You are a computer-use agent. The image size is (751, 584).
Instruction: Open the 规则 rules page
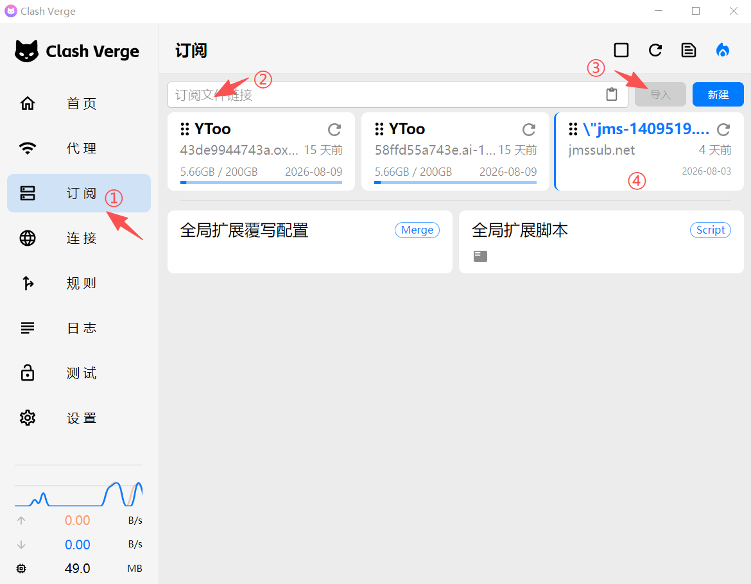[x=78, y=283]
